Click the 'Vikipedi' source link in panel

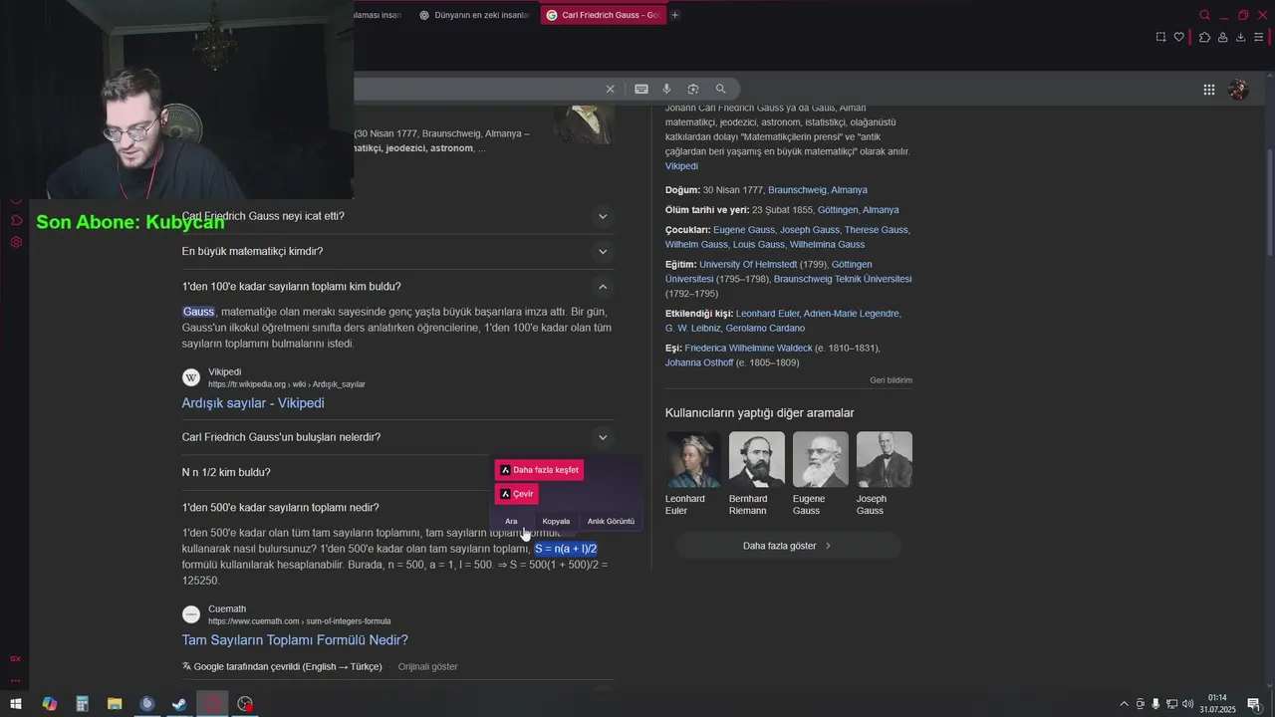tap(681, 166)
